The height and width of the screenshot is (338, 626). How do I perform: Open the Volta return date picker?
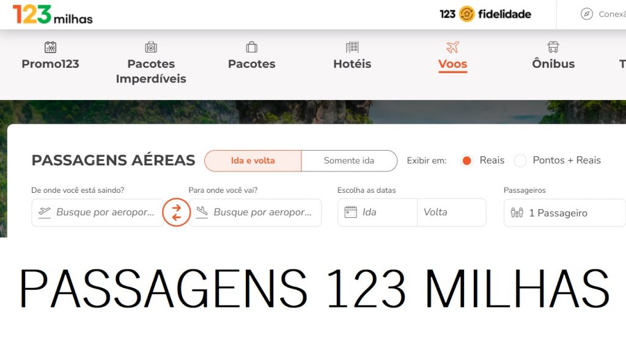click(x=452, y=212)
